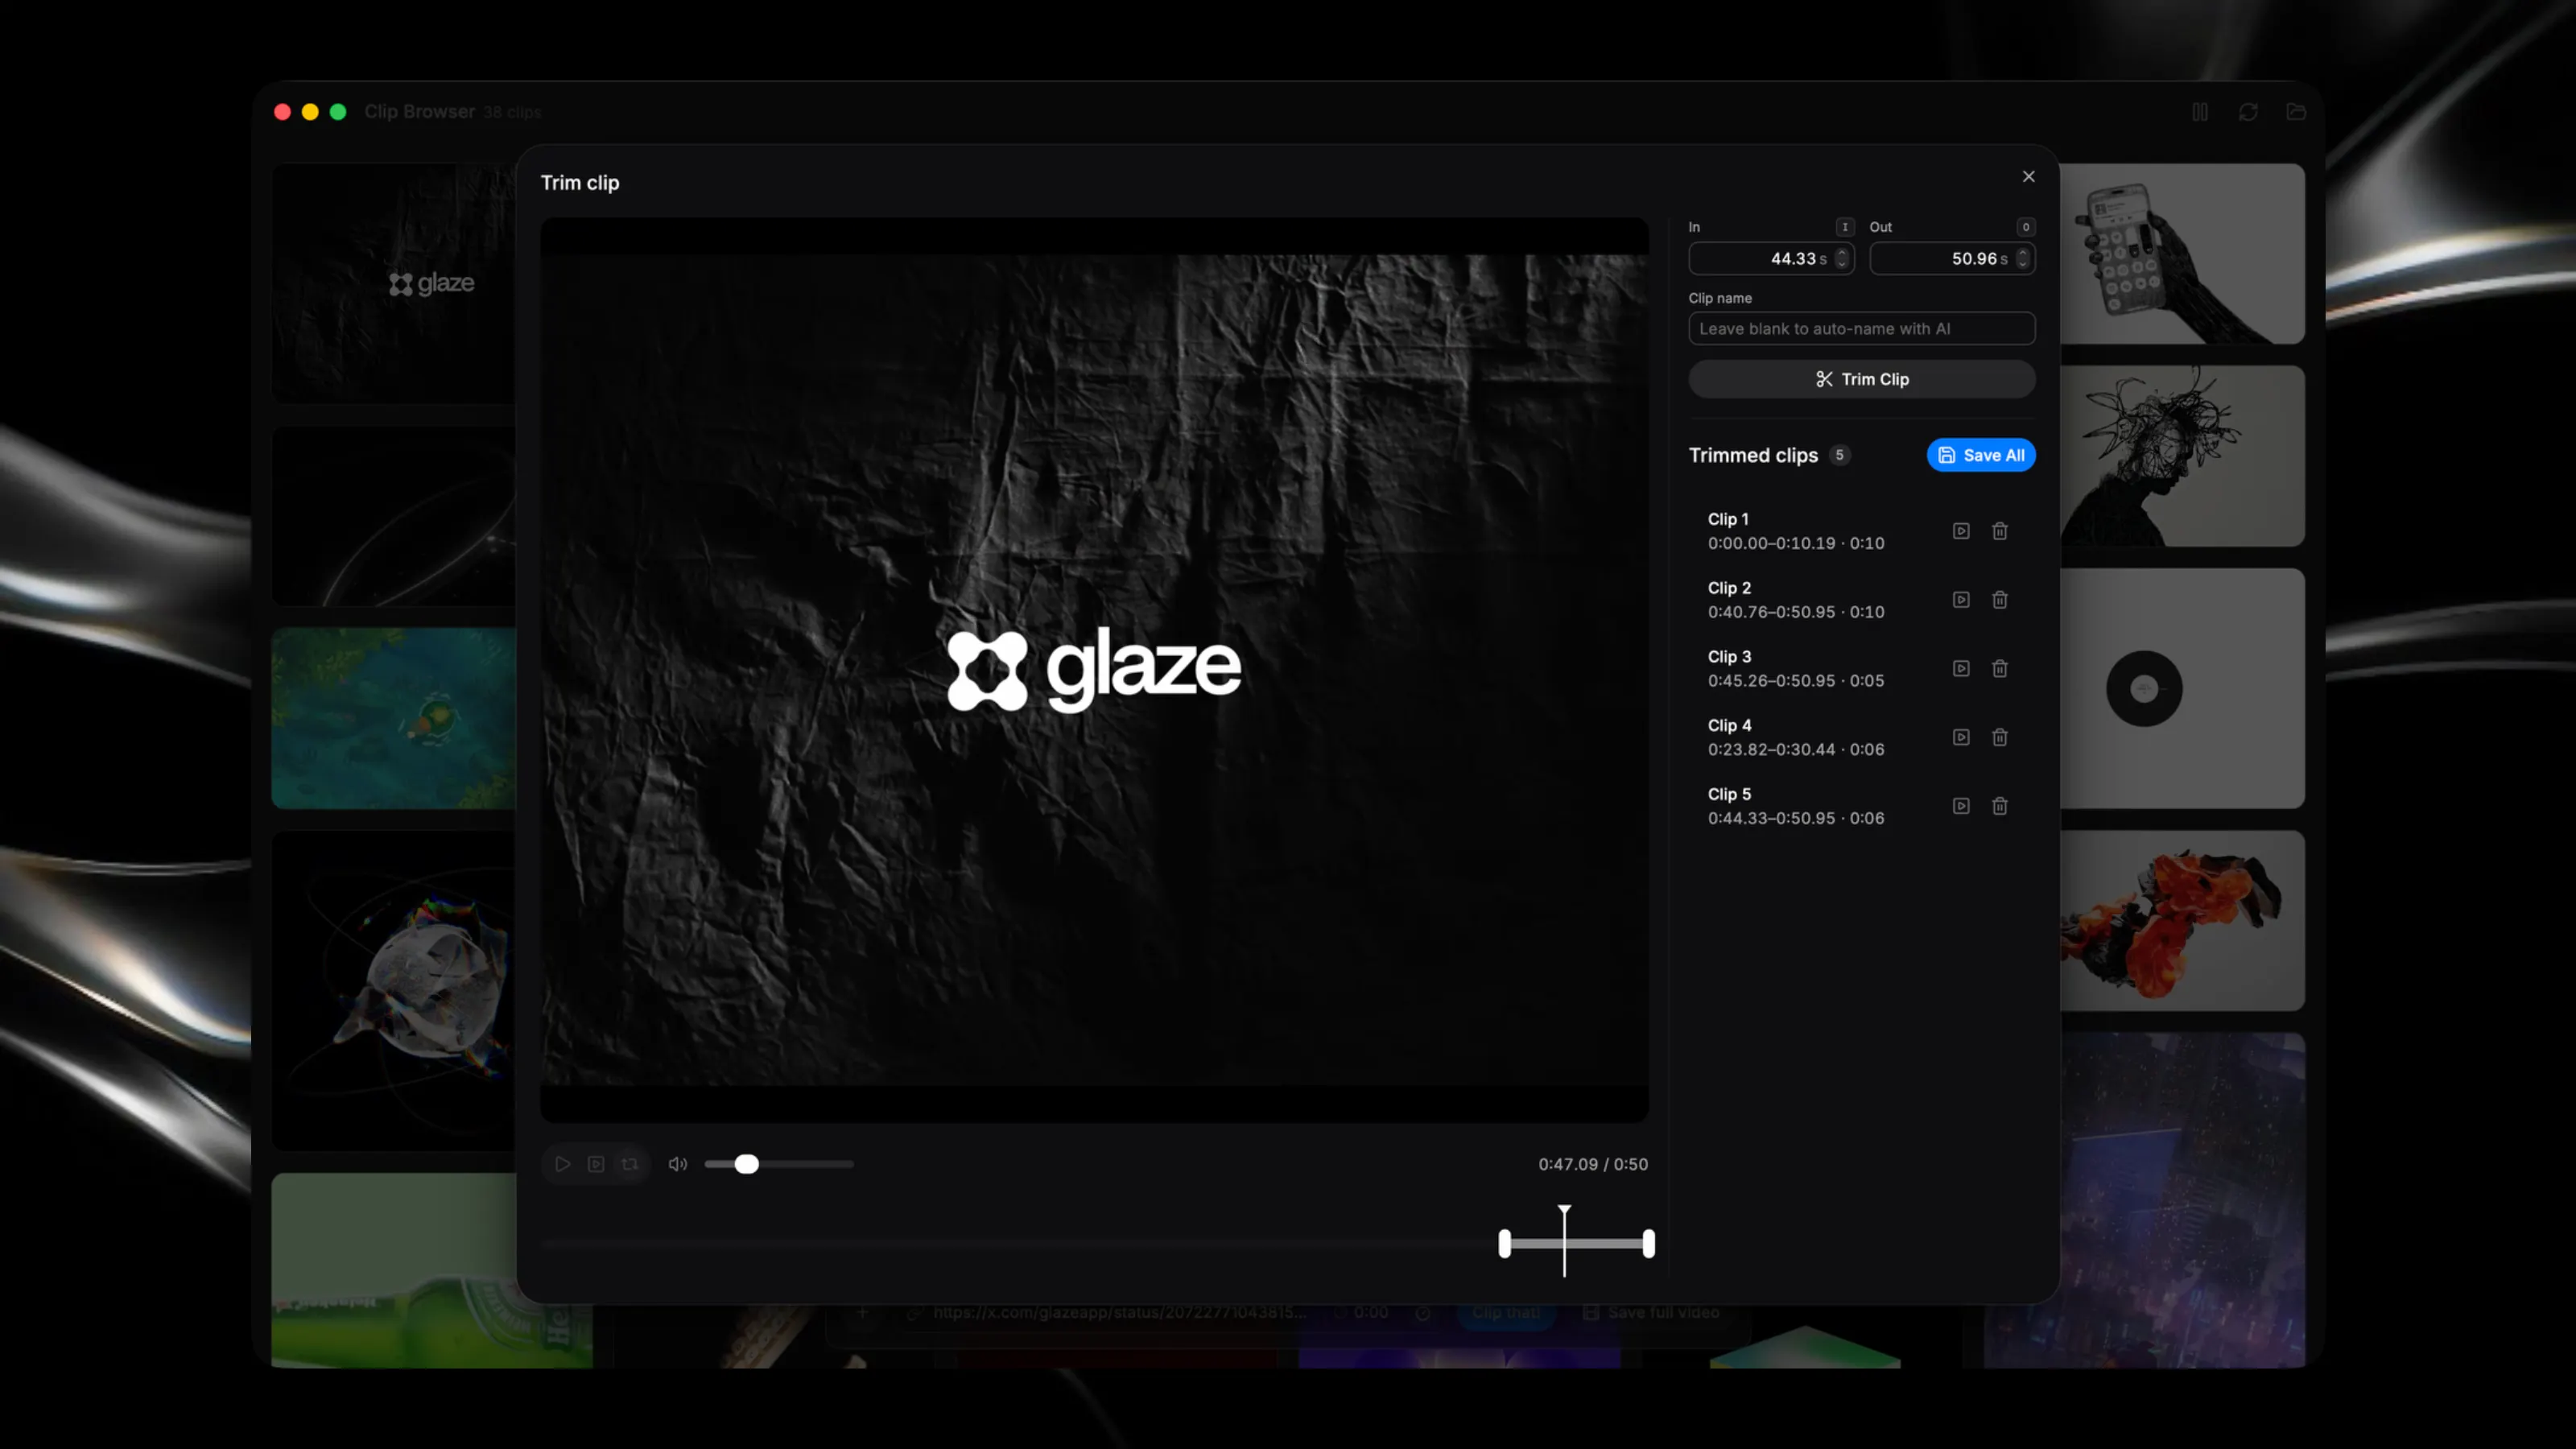This screenshot has height=1449, width=2576.
Task: Open the scribbled head silhouette thumbnail
Action: pyautogui.click(x=2183, y=456)
